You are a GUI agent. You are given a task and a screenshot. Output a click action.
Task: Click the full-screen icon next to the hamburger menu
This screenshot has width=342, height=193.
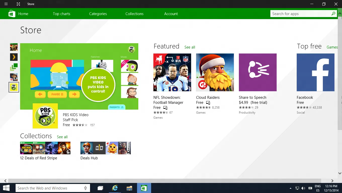18,4
